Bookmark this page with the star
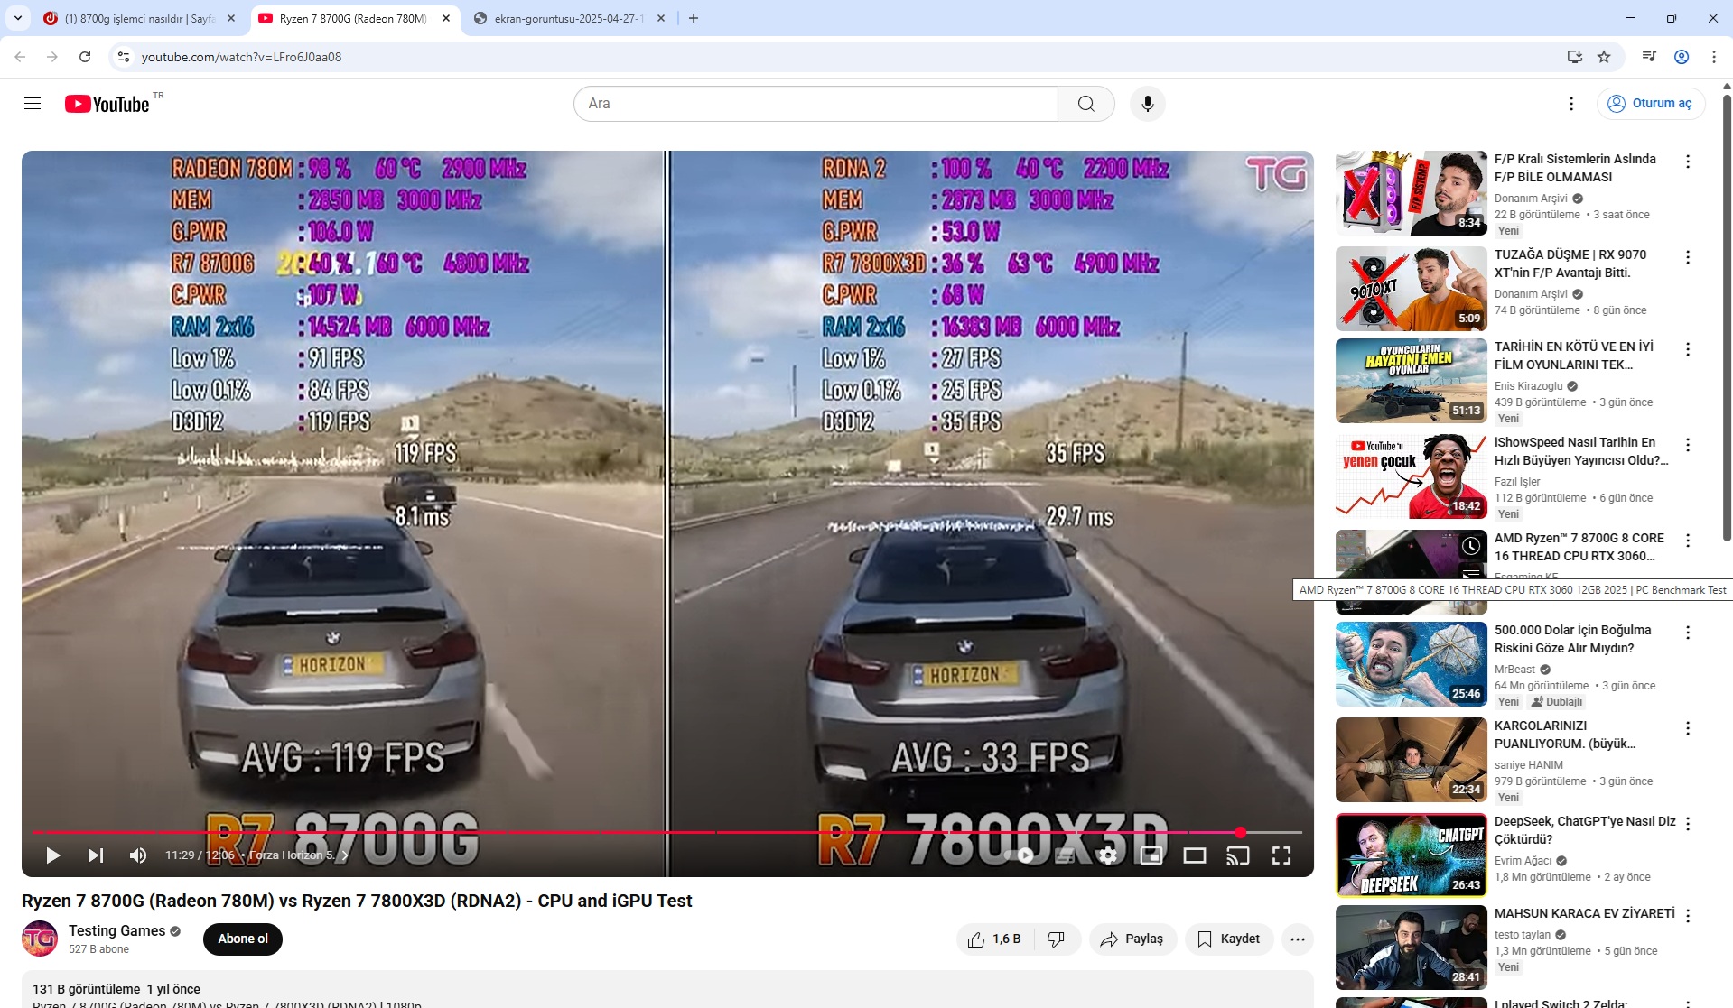Screen dimensions: 1733x1008 [x=1604, y=57]
